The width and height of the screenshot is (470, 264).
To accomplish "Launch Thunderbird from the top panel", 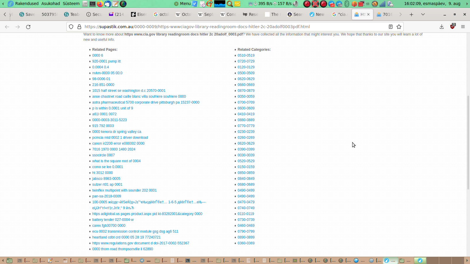I will point(108,4).
